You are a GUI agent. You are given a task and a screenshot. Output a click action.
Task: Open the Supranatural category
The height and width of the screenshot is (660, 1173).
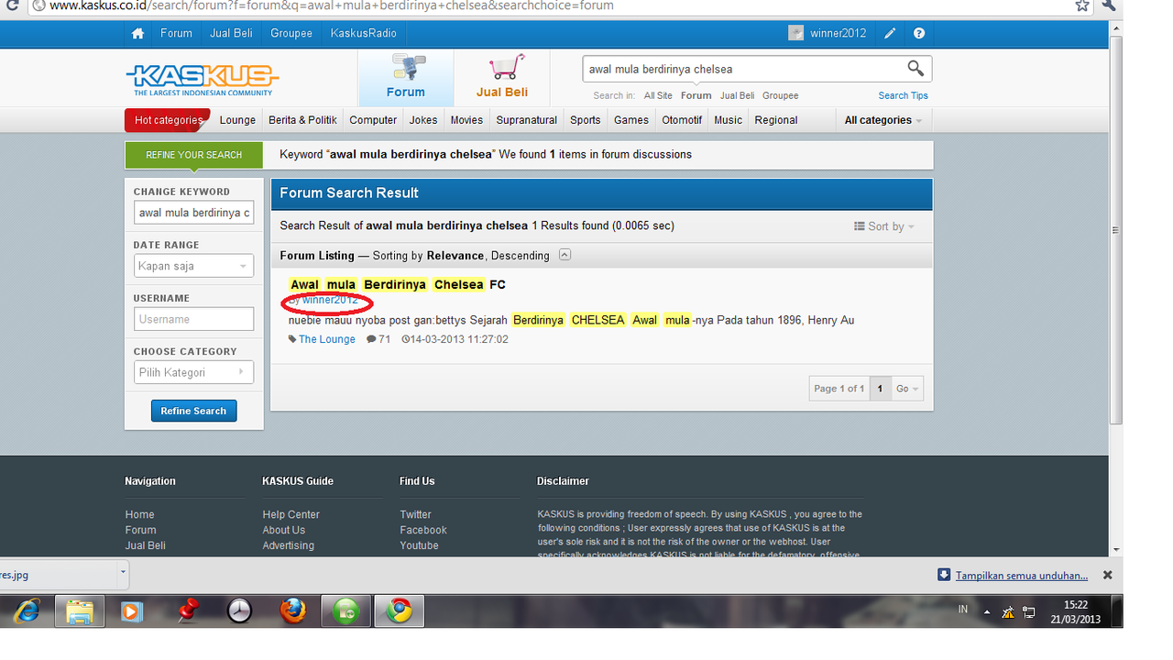[x=526, y=120]
